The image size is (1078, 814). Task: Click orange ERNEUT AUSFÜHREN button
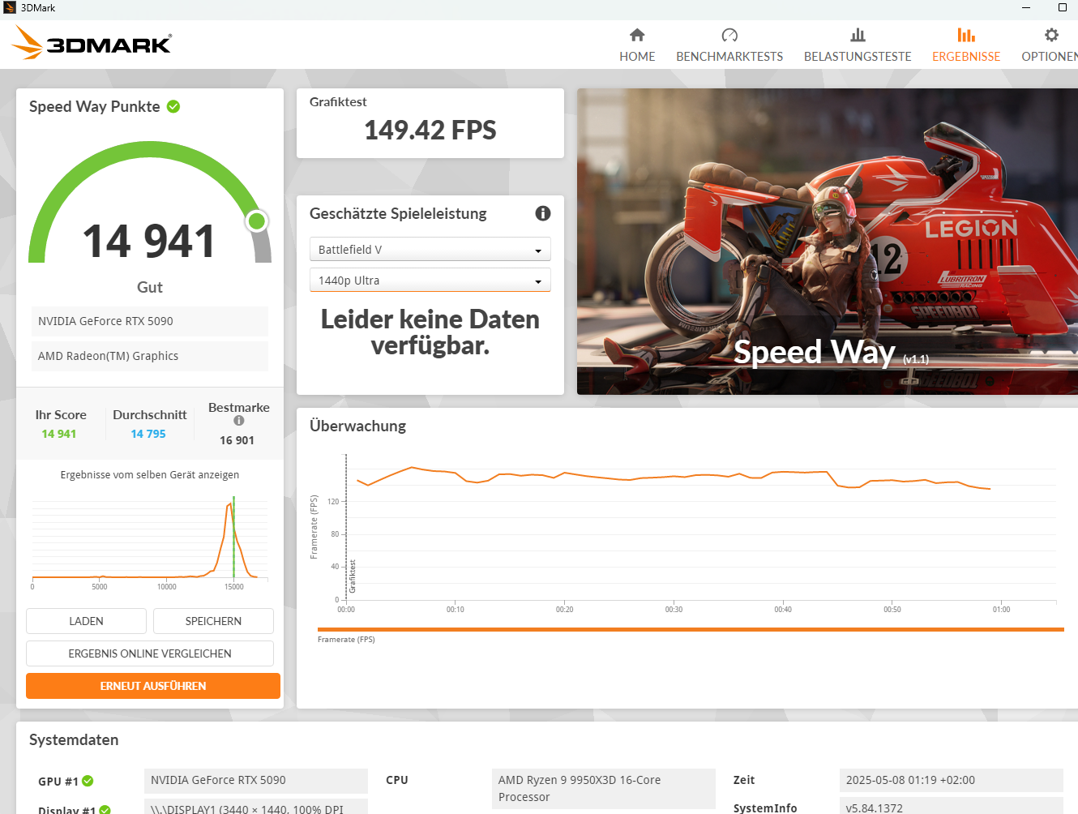tap(153, 686)
